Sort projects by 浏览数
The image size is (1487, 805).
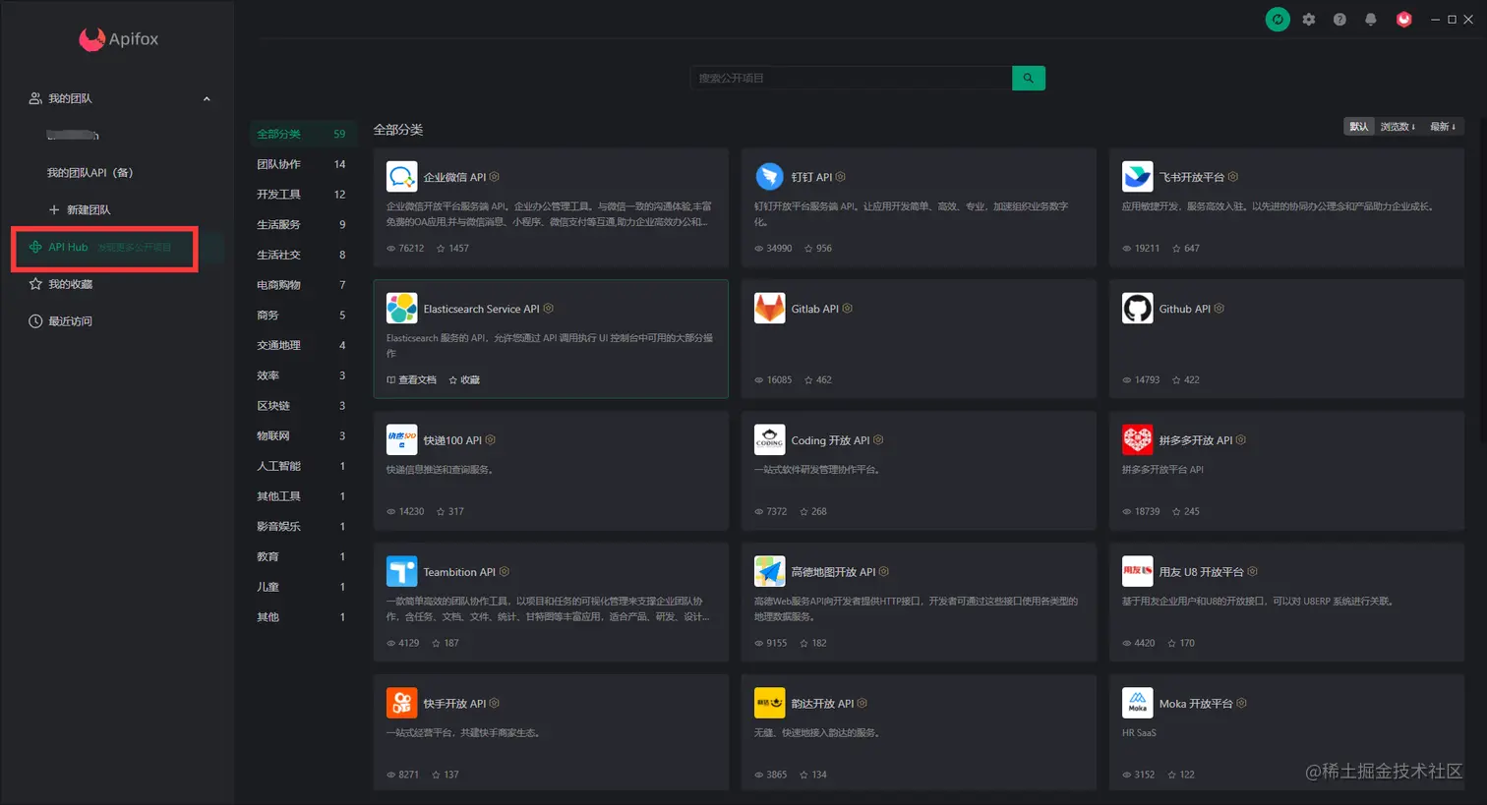[x=1398, y=127]
